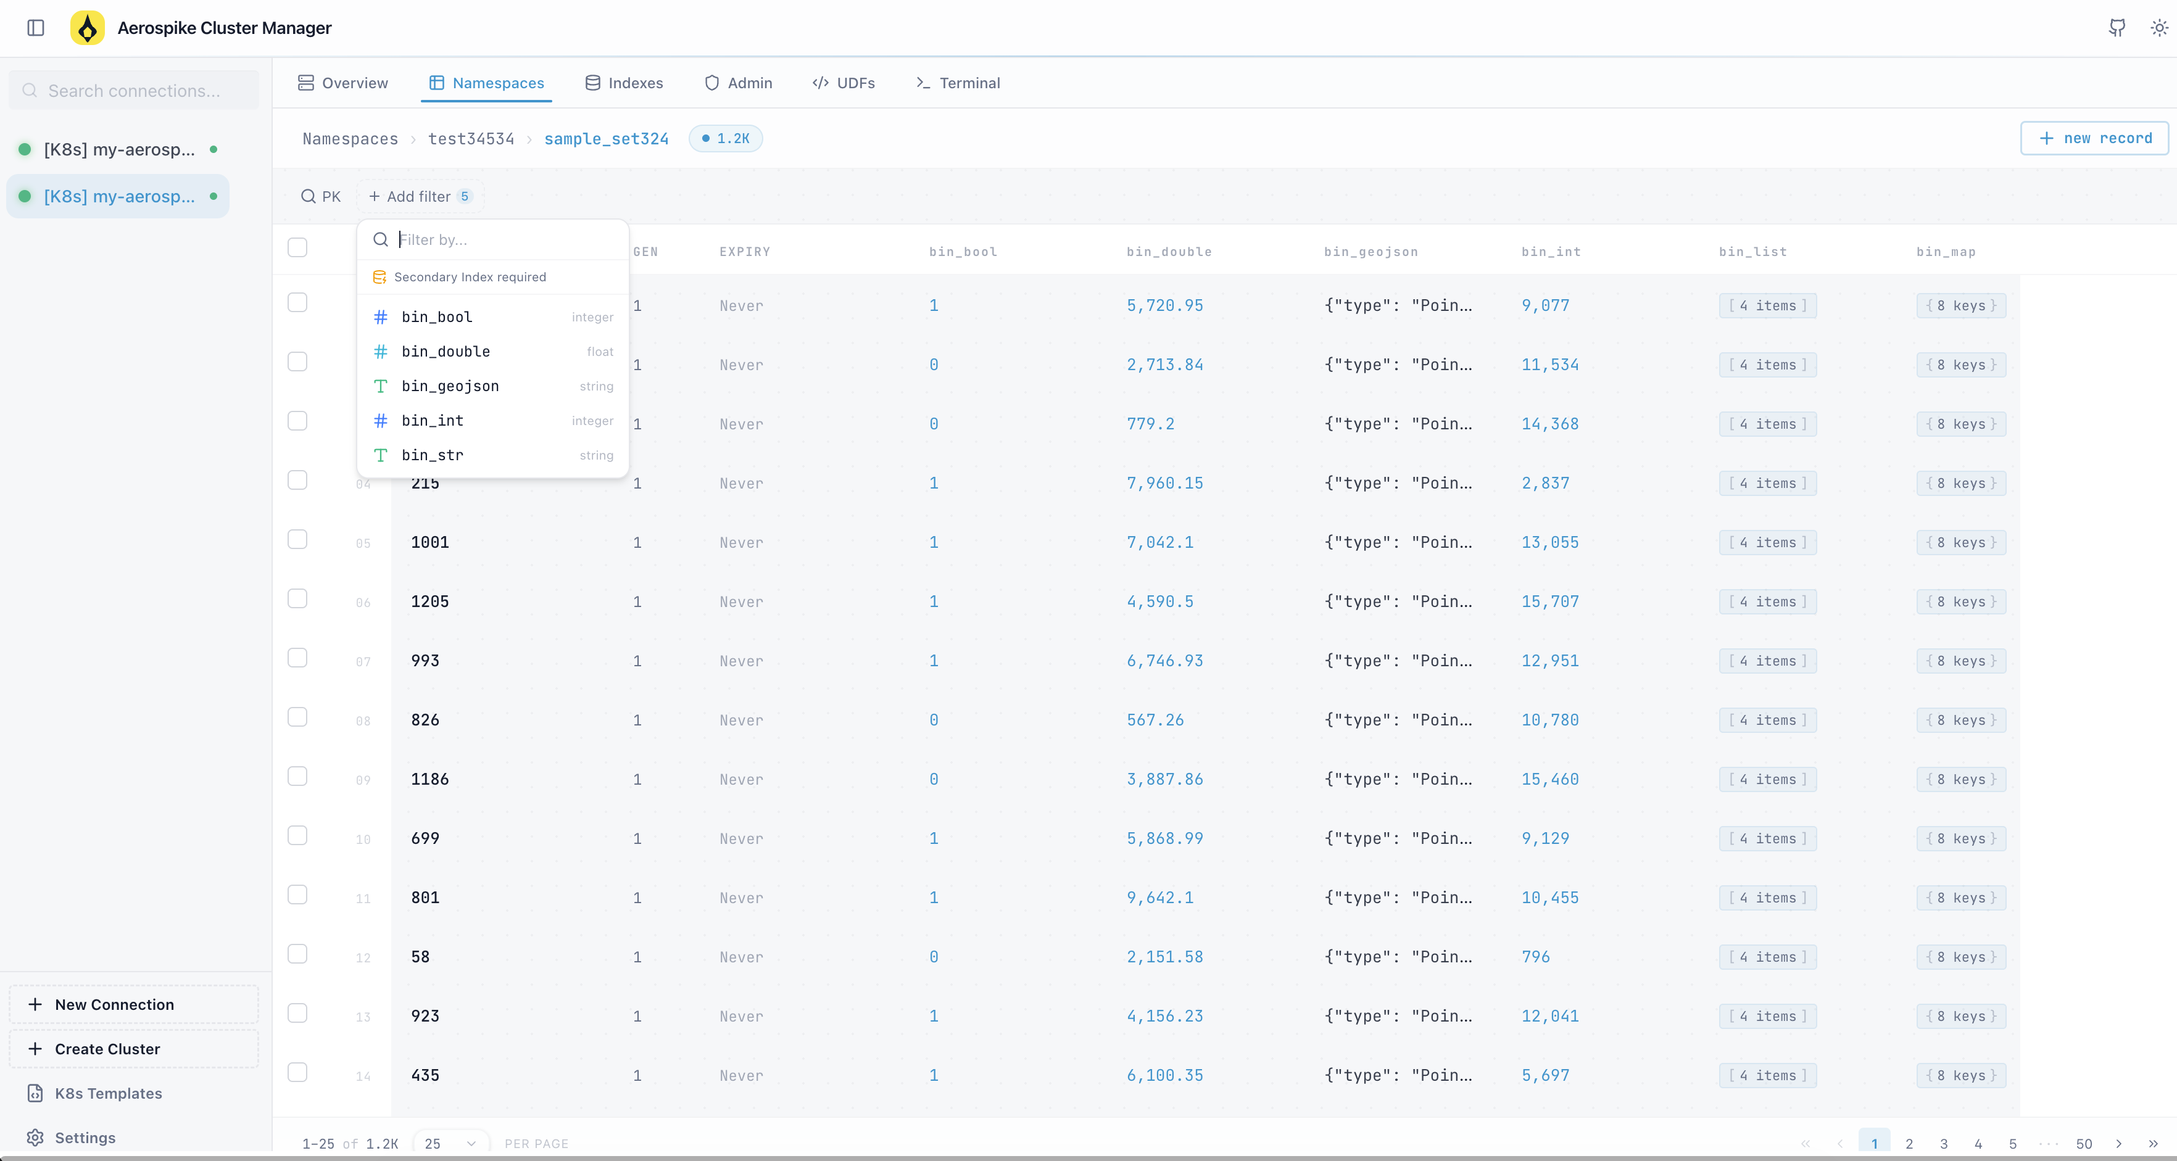Click the new record button
The image size is (2177, 1161).
pos(2094,138)
